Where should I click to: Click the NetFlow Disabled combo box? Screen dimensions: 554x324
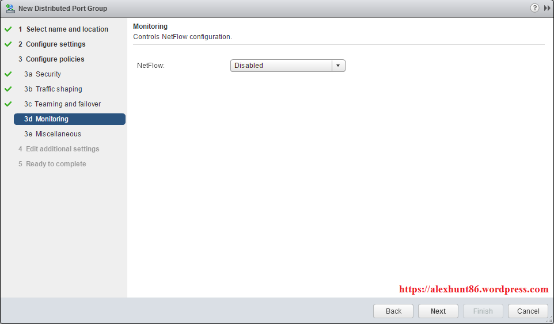coord(287,66)
